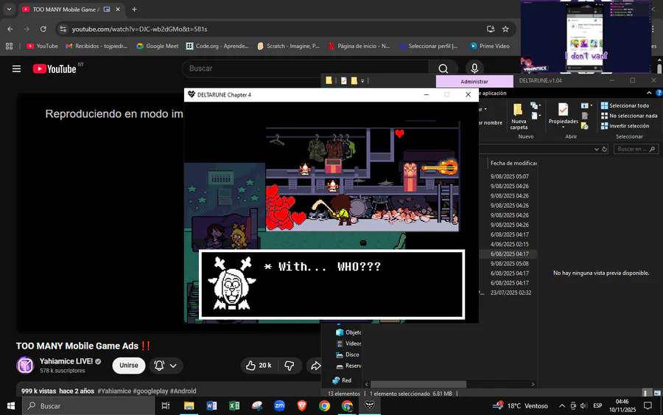The height and width of the screenshot is (415, 663).
Task: Click Invertir selección in Explorer ribbon
Action: [625, 126]
